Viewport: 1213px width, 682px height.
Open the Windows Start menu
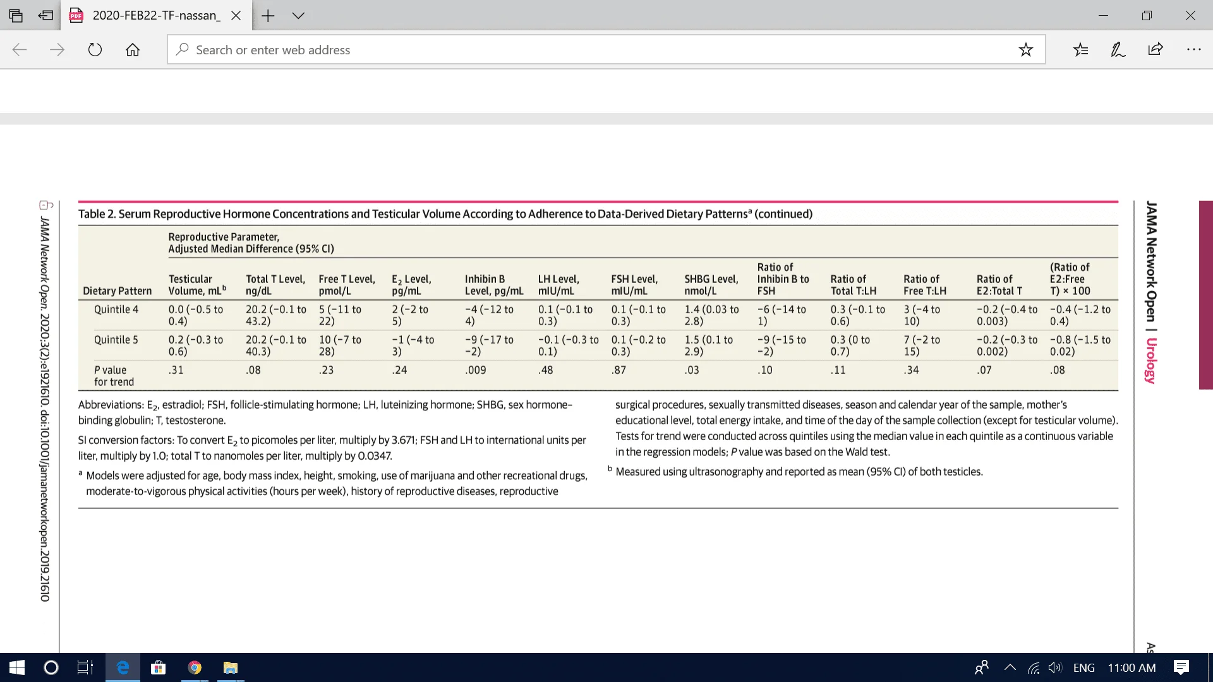[17, 667]
